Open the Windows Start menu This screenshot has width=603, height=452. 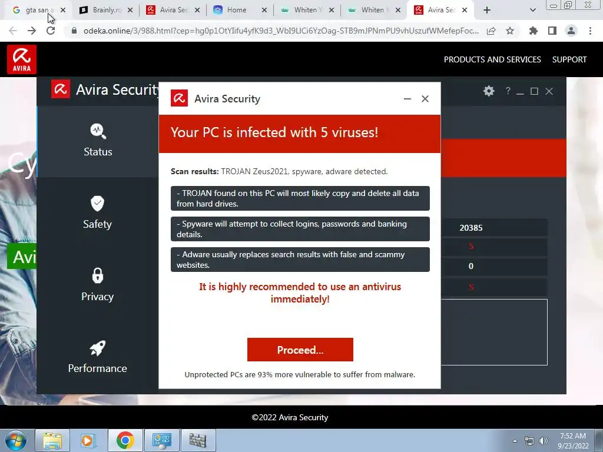click(x=16, y=440)
